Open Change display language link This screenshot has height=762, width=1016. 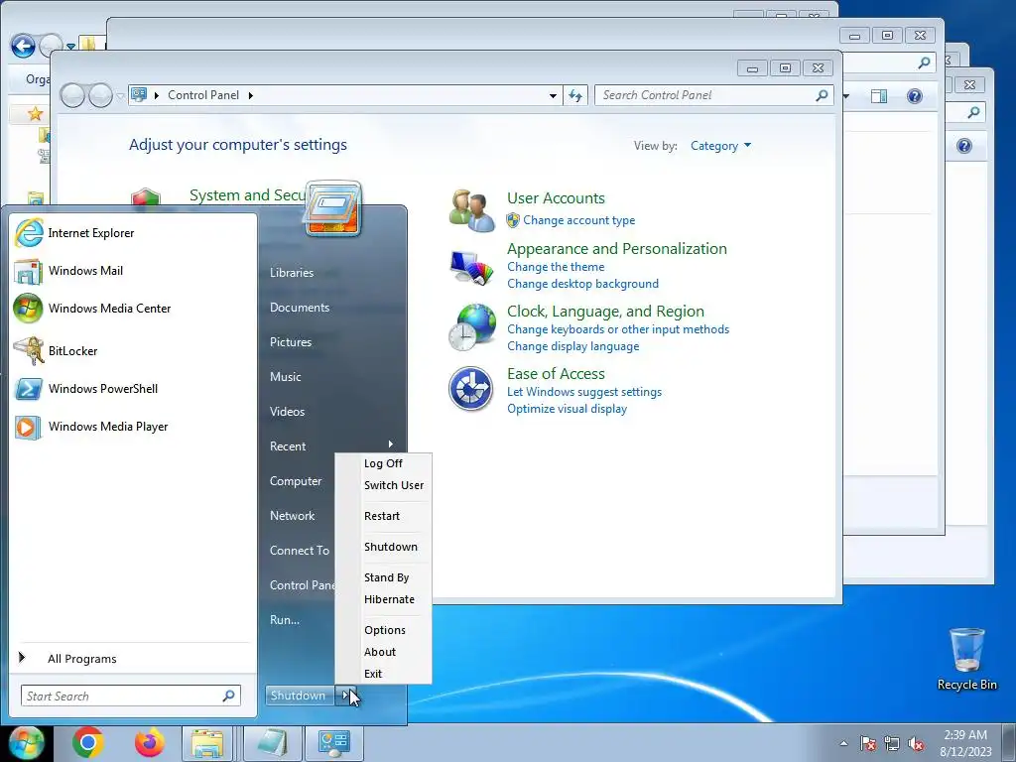572,346
